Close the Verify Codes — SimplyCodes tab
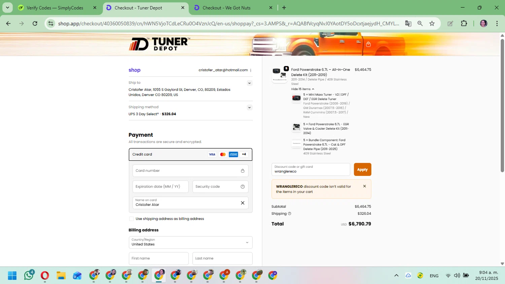The width and height of the screenshot is (505, 284). click(95, 8)
